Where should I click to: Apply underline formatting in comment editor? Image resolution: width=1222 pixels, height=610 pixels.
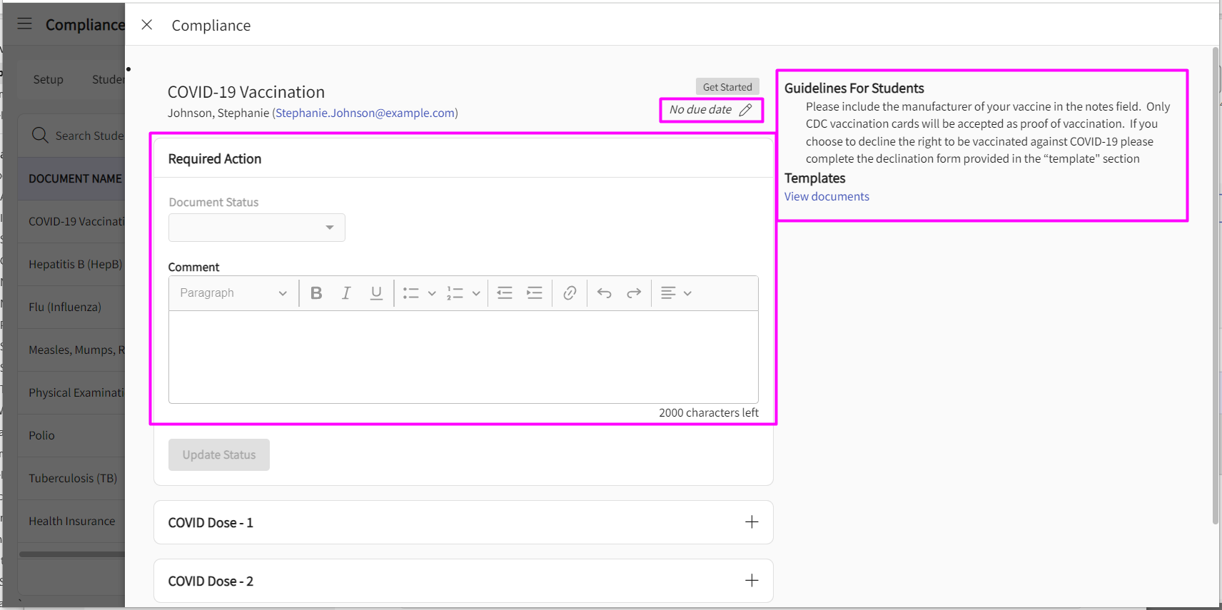click(376, 293)
